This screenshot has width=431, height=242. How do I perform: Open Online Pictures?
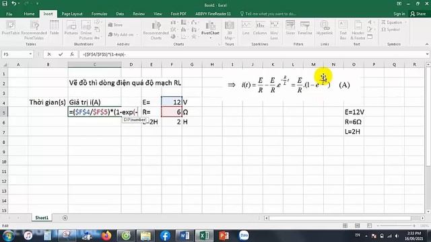click(86, 30)
